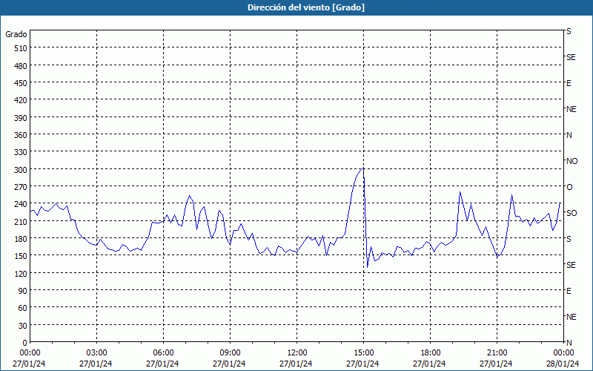Click the 27/01/24 date under 18:00

(x=430, y=364)
